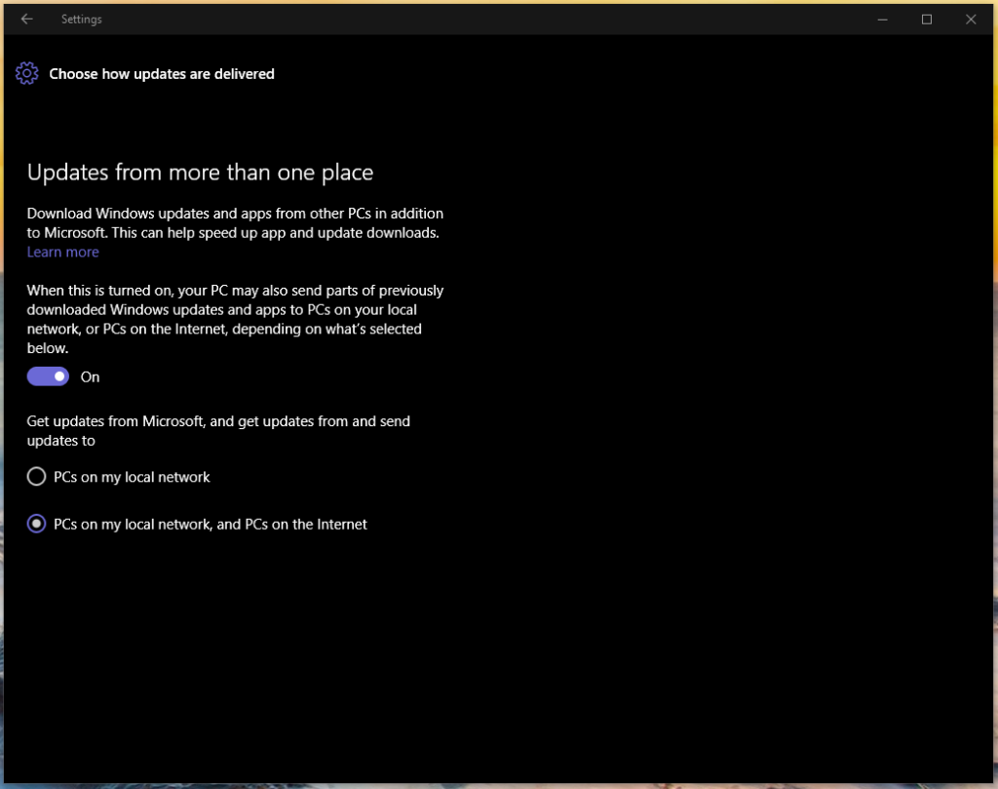Close the Settings window
The image size is (998, 789).
(971, 19)
